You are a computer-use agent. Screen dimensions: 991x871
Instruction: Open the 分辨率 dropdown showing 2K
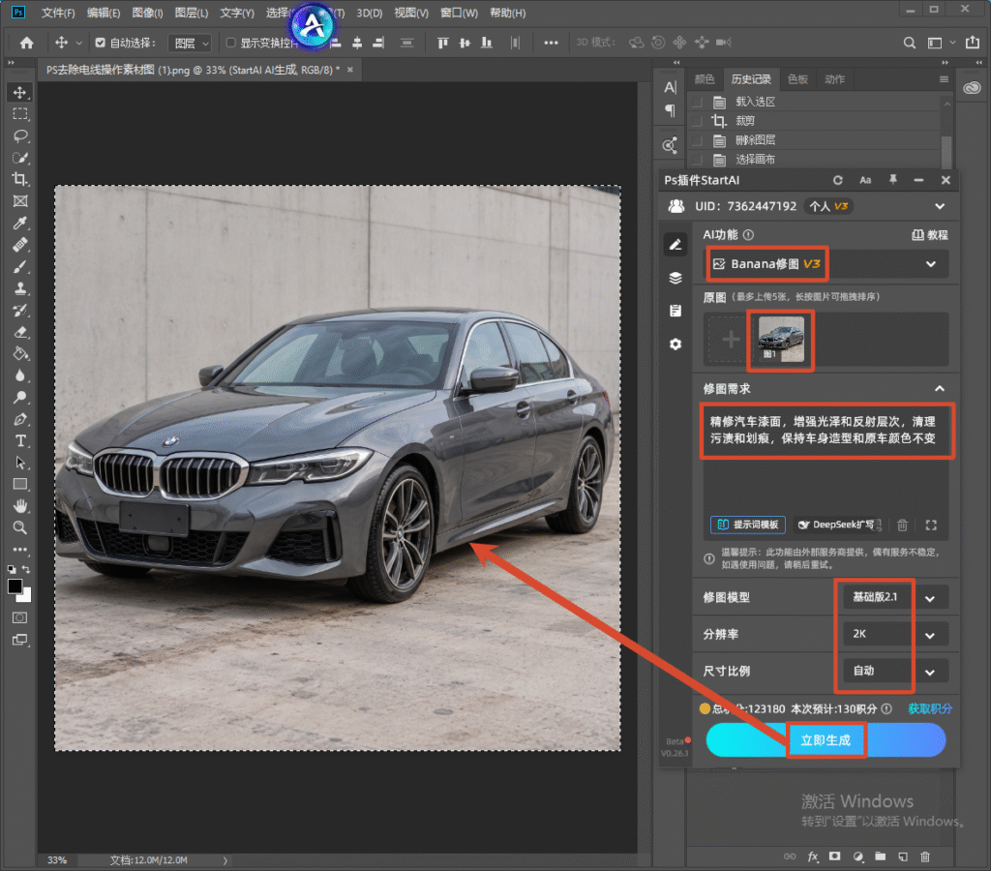(x=895, y=635)
